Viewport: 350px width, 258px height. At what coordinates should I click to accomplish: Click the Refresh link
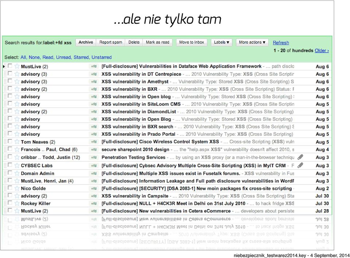(281, 43)
